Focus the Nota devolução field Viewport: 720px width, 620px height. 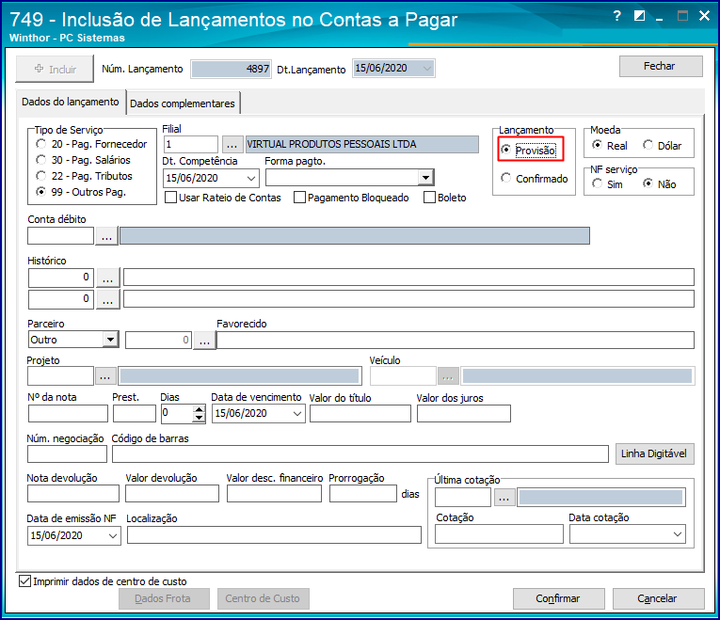click(x=73, y=494)
